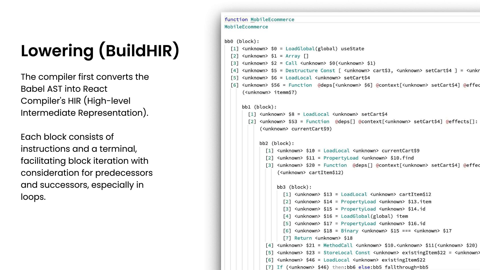480x270 pixels.
Task: Select the 'If ($46) then:bb6 else:bb5' terminal line
Action: [x=347, y=267]
